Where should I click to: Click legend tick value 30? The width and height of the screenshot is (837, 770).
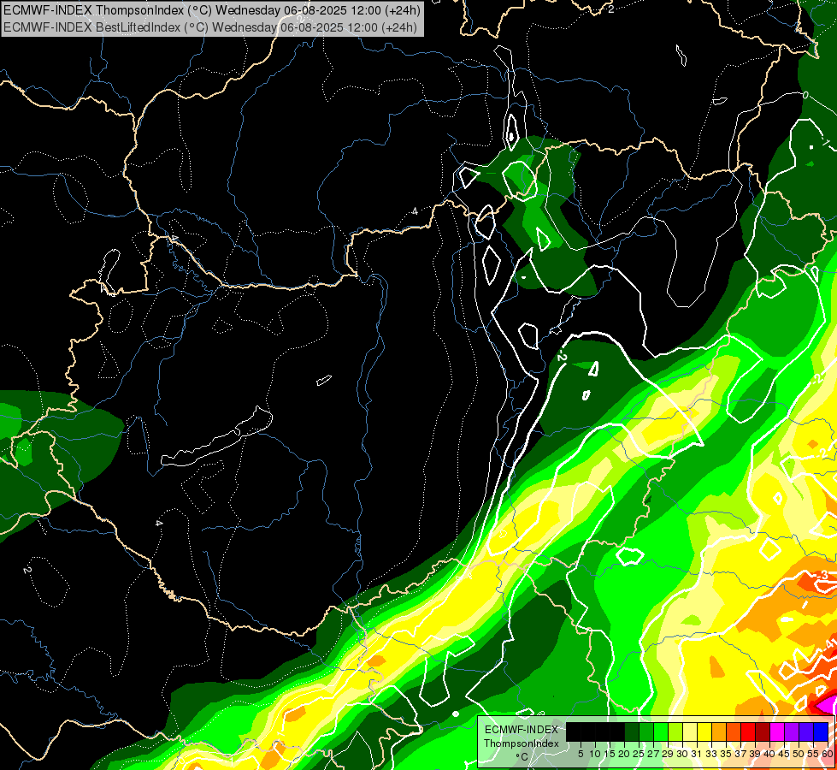pos(683,754)
